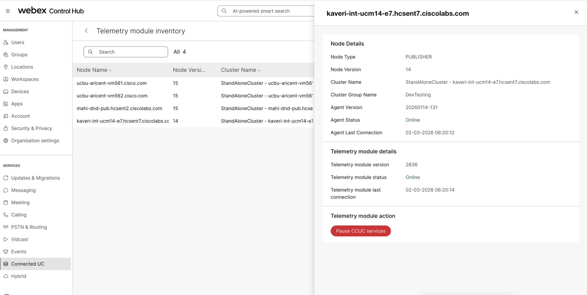
Task: Click the PSTN & Routing antenna icon
Action: click(x=6, y=227)
